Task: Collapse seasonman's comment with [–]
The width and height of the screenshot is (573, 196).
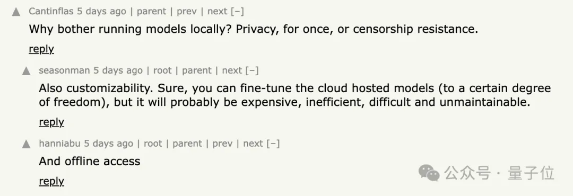Action: (252, 70)
